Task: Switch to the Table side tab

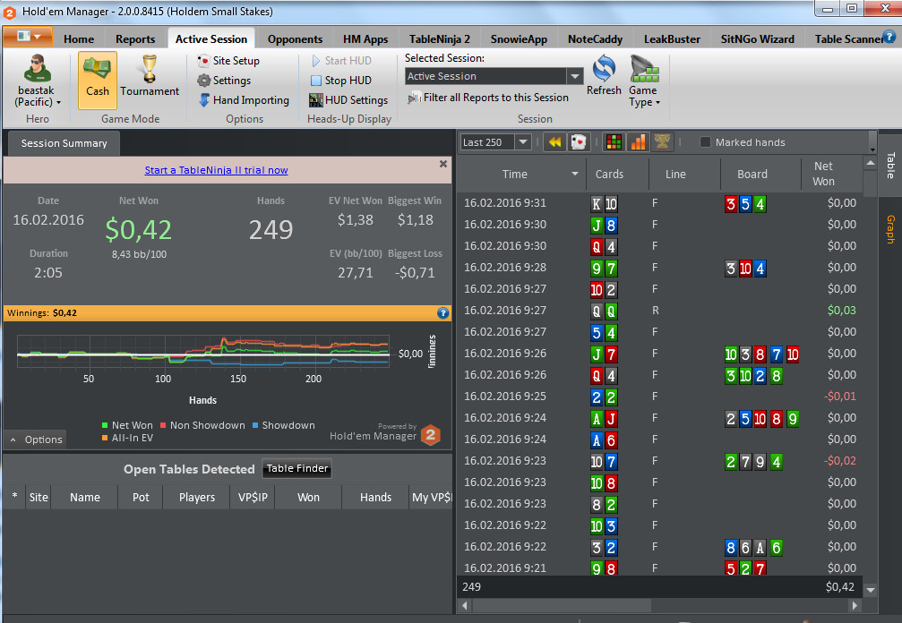Action: pos(890,165)
